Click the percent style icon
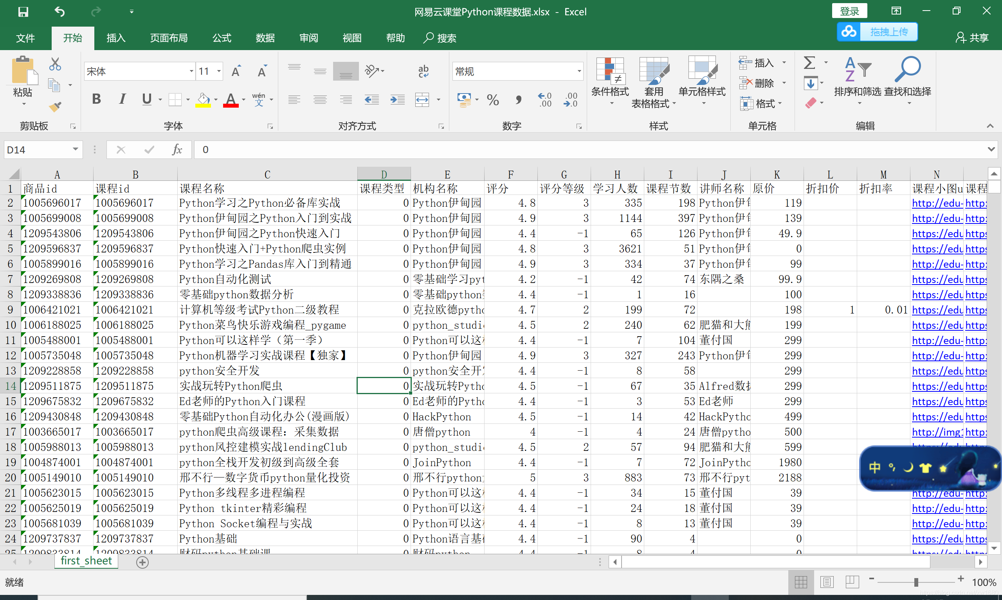 click(x=493, y=99)
